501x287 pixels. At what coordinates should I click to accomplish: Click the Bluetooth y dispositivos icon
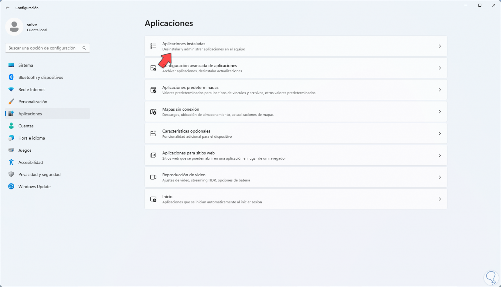[x=11, y=77]
